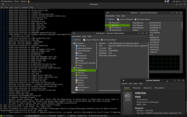Open the Edit menu in System Monitor

click(131, 84)
